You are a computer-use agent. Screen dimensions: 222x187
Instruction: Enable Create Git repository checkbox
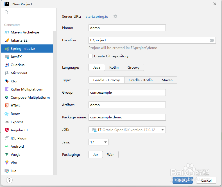90,56
